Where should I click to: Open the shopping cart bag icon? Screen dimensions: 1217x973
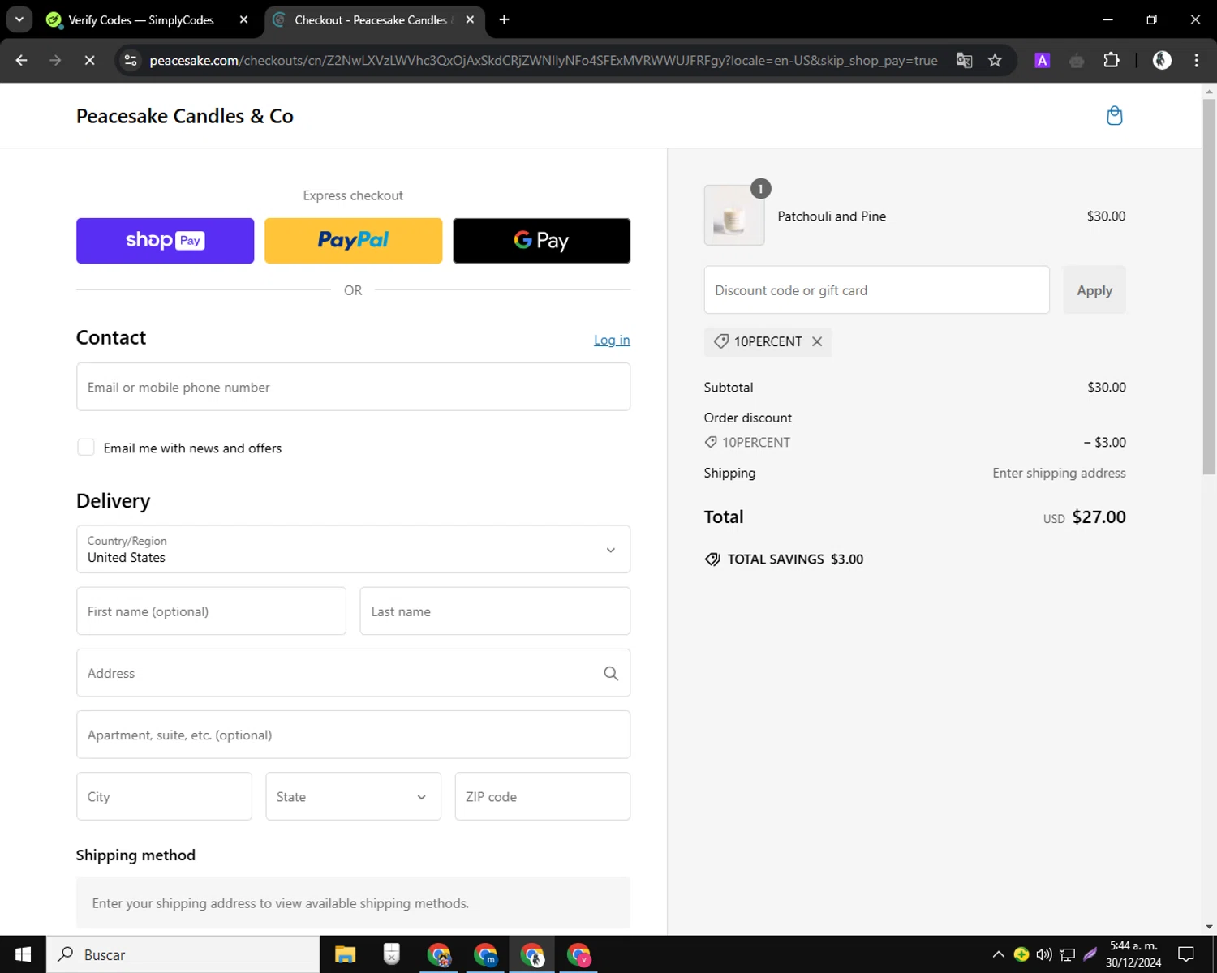point(1114,116)
